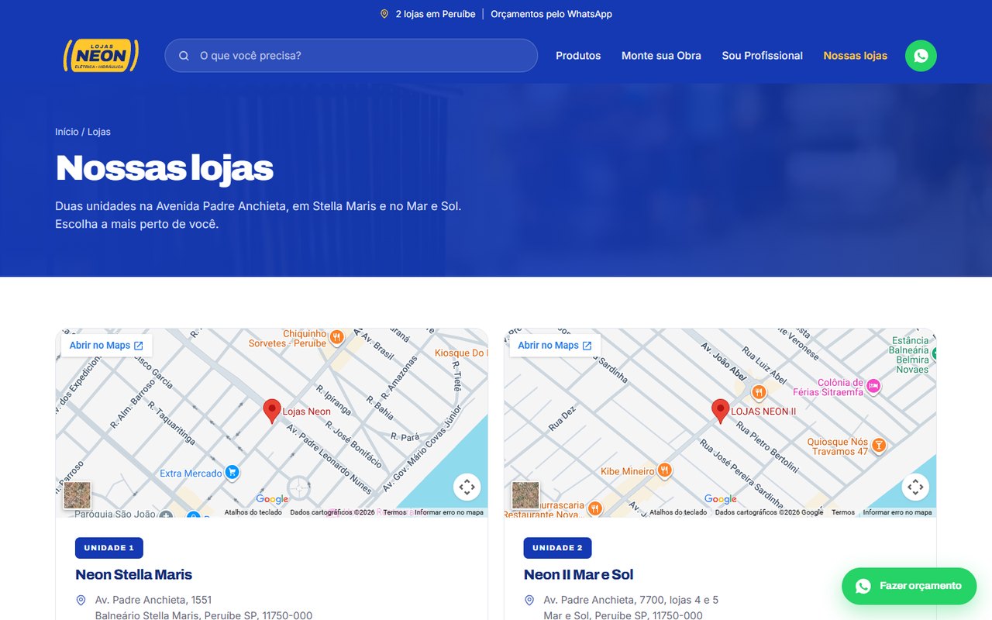The width and height of the screenshot is (992, 620).
Task: Open the WhatsApp round header icon
Action: click(x=921, y=56)
